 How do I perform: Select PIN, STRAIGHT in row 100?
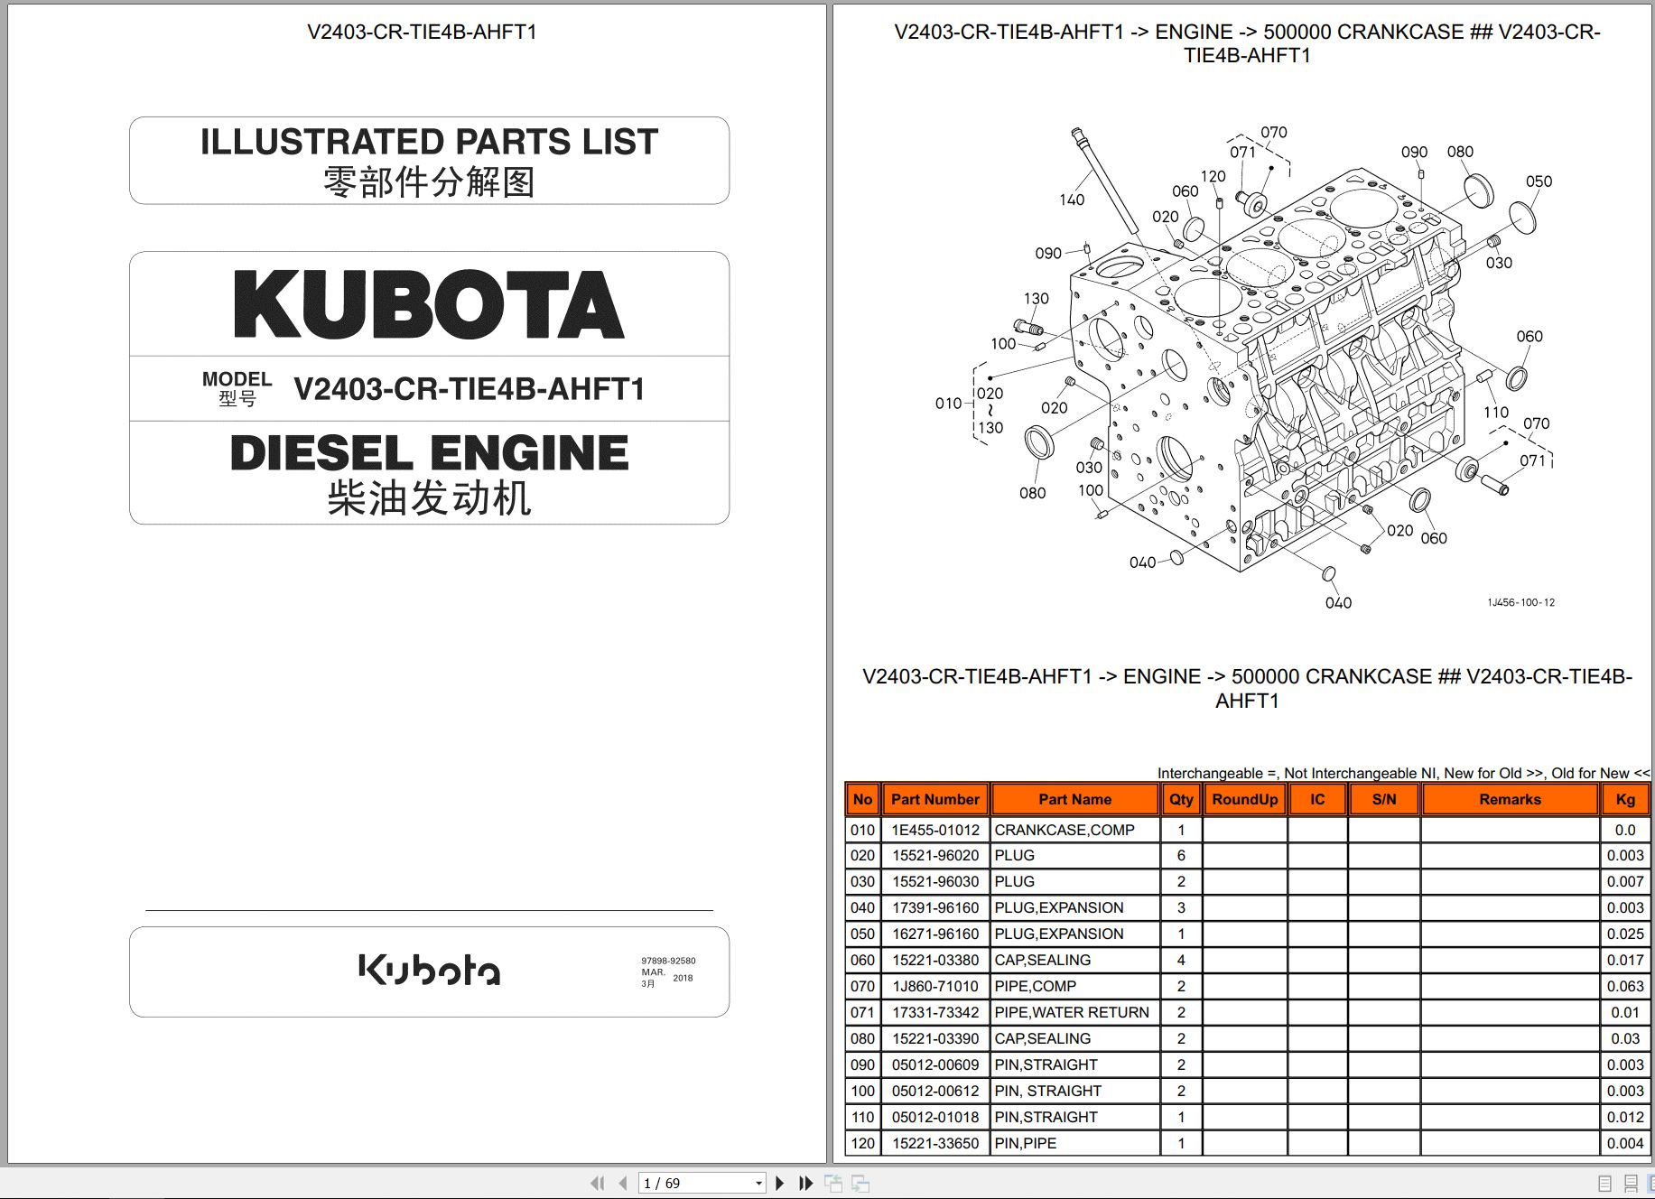[1048, 1091]
